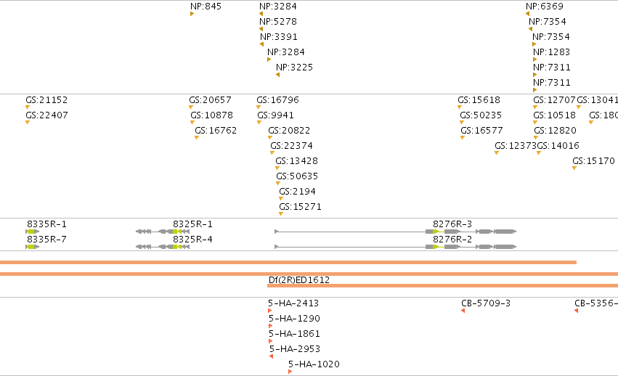This screenshot has width=618, height=376.
Task: Select the red arrow glyph of 5-HA-2953
Action: coord(271,356)
